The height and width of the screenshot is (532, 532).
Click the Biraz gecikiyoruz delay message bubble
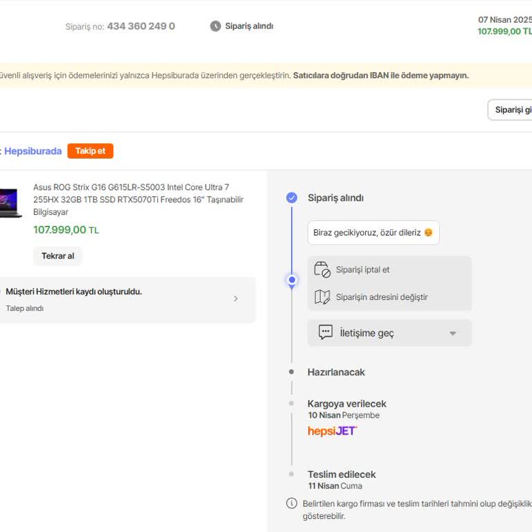click(373, 233)
